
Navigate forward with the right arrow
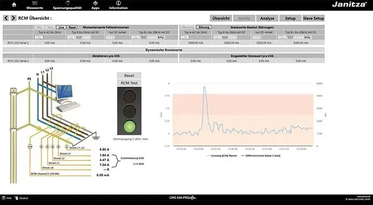[x=14, y=18]
